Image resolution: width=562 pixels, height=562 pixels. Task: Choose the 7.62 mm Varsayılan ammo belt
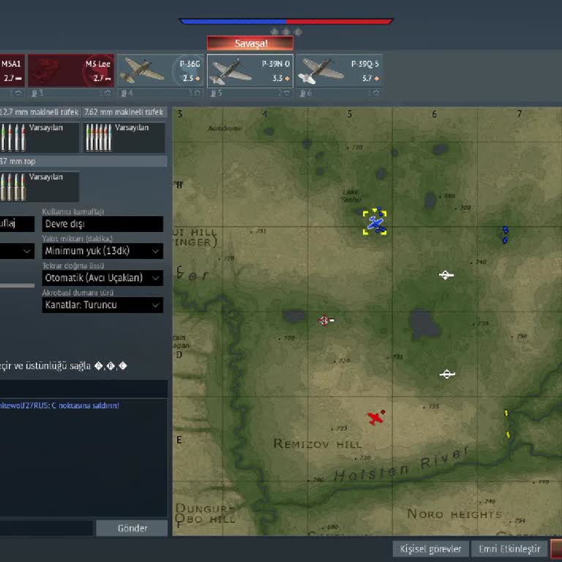124,138
